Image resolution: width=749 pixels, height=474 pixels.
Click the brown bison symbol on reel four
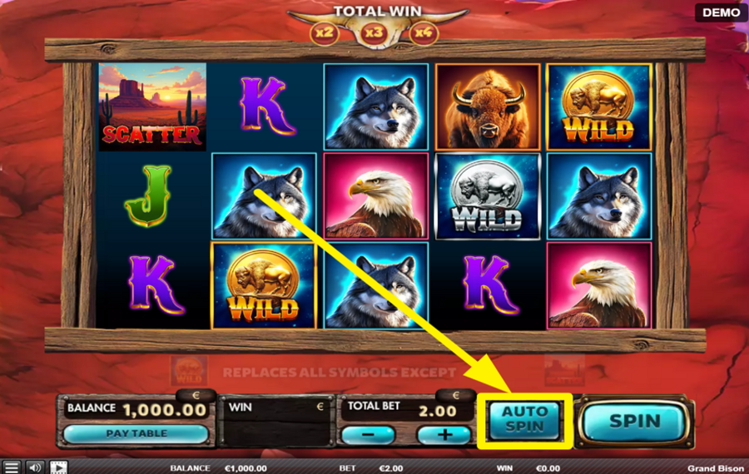click(488, 107)
